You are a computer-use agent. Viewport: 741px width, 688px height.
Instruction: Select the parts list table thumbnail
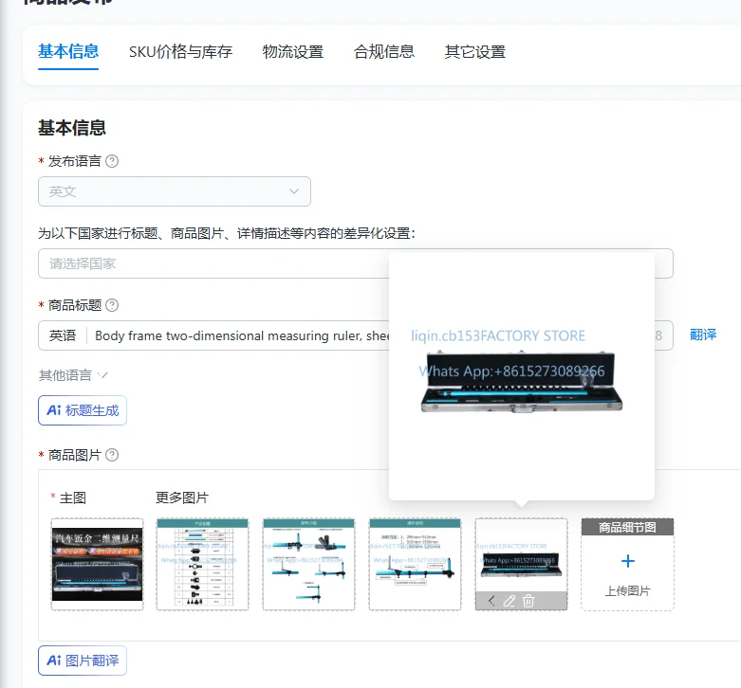pos(202,565)
